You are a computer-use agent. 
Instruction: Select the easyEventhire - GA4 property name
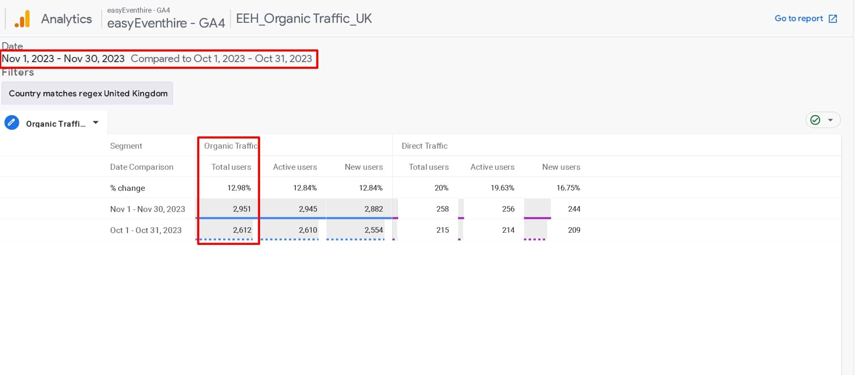click(x=166, y=23)
